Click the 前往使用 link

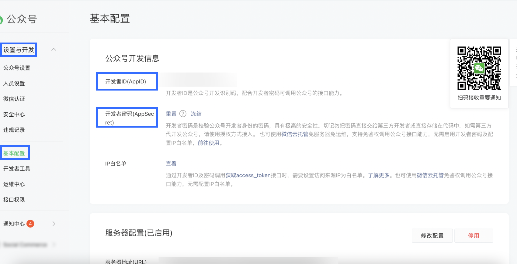(x=209, y=143)
